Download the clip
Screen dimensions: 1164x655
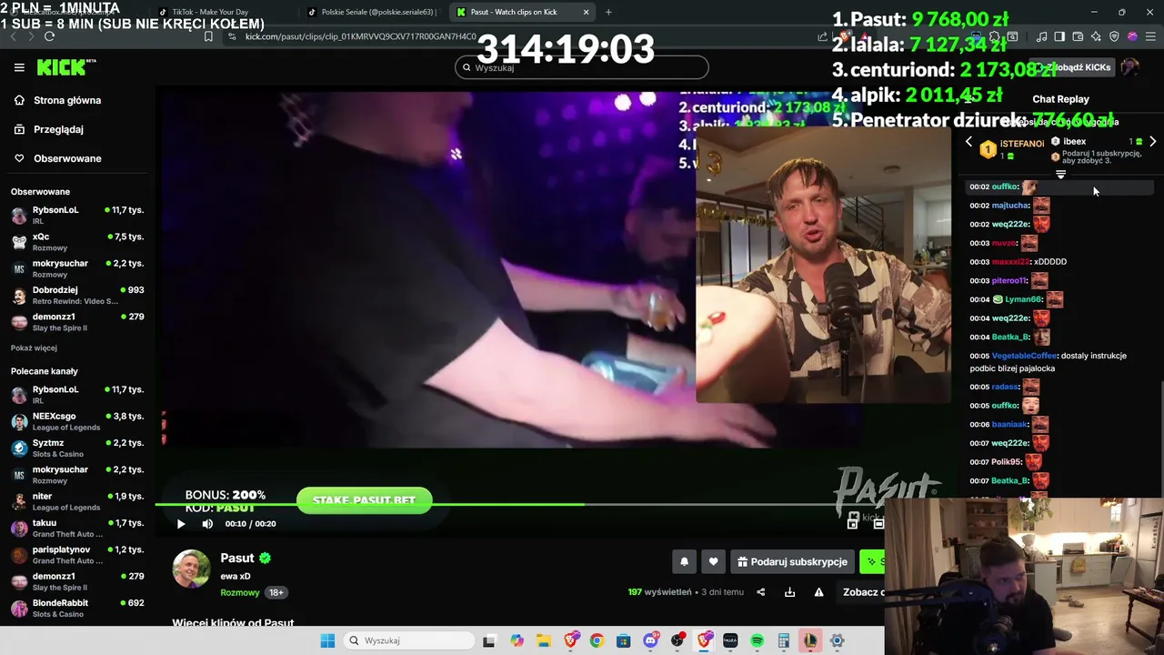coord(789,592)
